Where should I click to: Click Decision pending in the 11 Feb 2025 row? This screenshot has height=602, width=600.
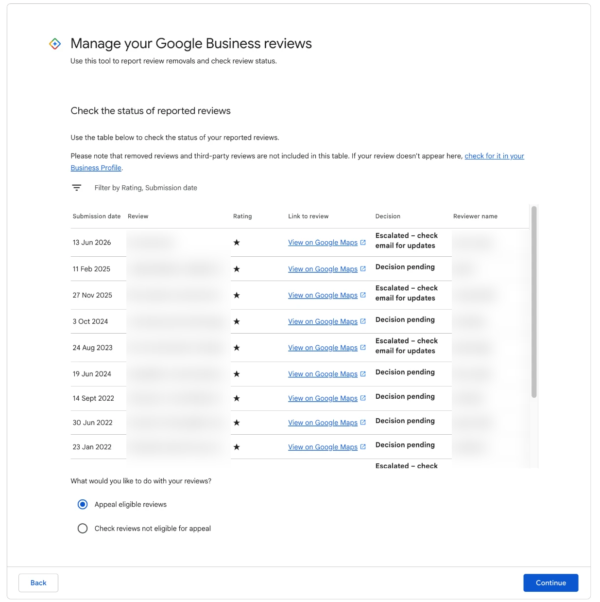(405, 267)
